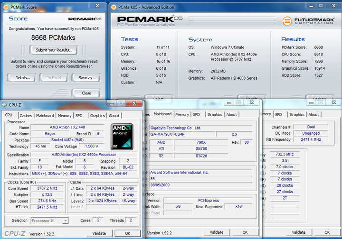Click OK in Memory CPU-Z window
Image resolution: width=342 pixels, height=239 pixels.
point(327,232)
